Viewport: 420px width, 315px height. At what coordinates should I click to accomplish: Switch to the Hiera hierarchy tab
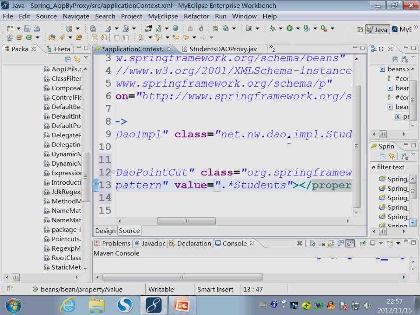click(x=59, y=49)
